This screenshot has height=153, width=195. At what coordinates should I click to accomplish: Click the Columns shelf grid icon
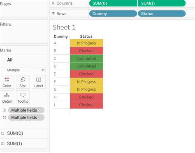53,3
